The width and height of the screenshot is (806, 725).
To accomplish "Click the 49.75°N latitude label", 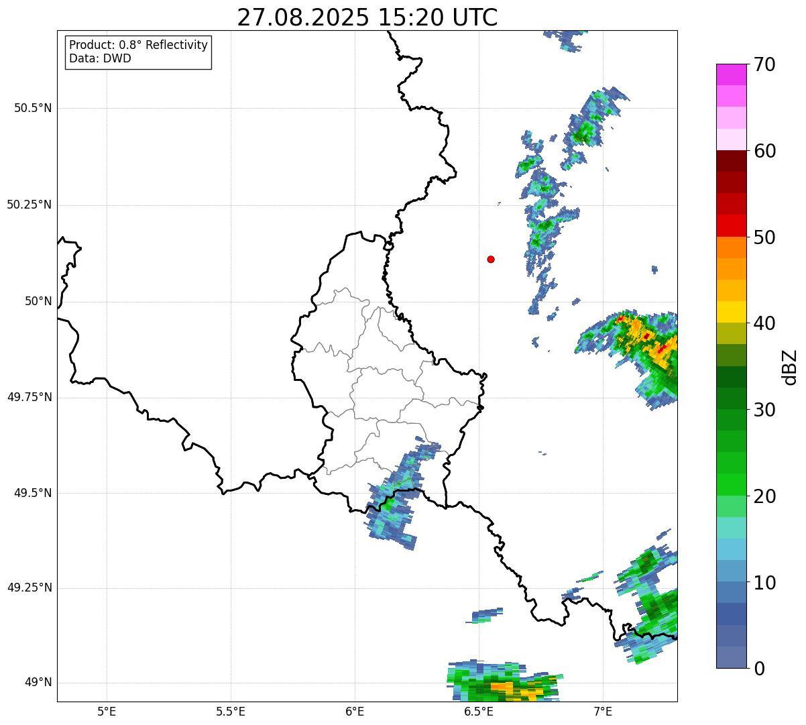I will pos(29,397).
